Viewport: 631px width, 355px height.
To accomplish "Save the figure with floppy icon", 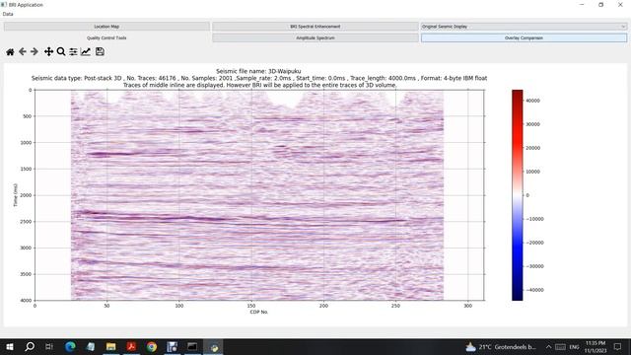I will [x=100, y=51].
